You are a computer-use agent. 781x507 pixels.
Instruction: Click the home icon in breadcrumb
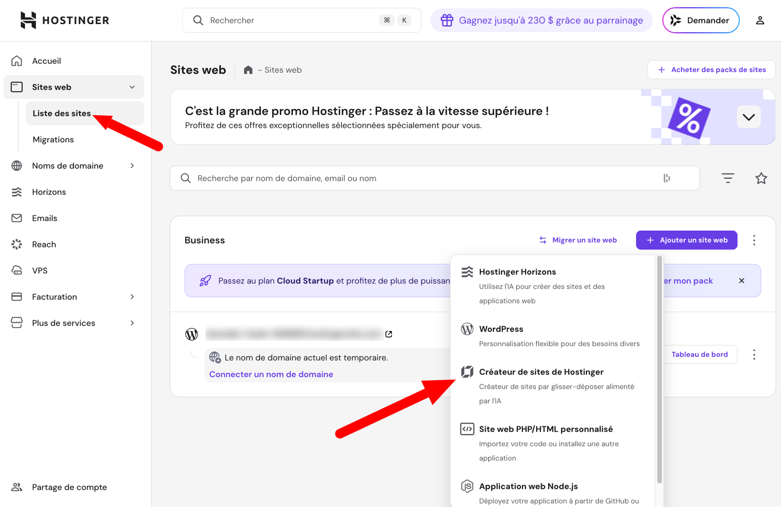[248, 70]
